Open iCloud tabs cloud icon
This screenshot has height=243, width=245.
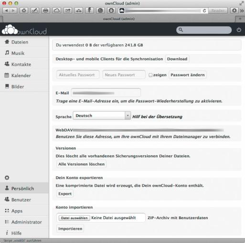coord(57,10)
